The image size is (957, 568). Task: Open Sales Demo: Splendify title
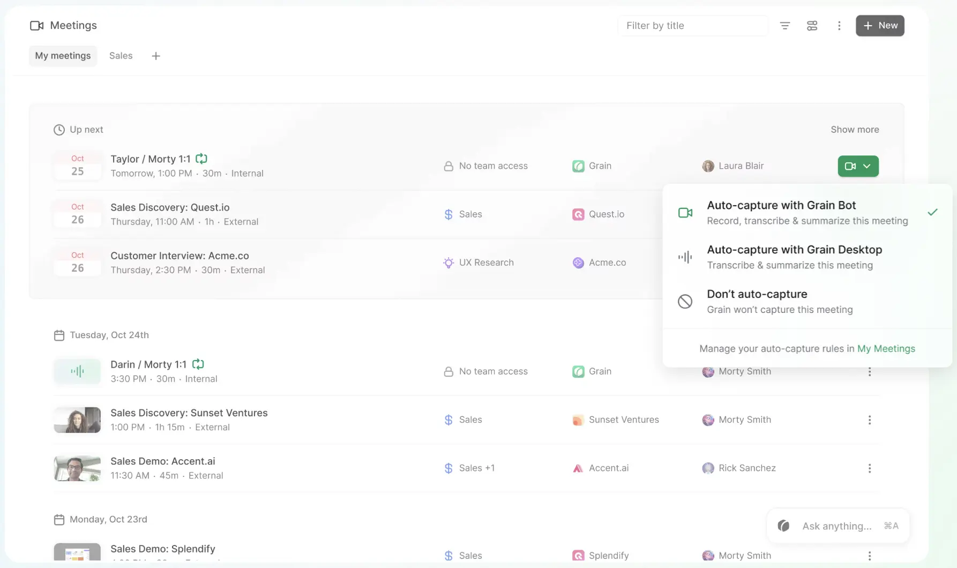tap(163, 549)
